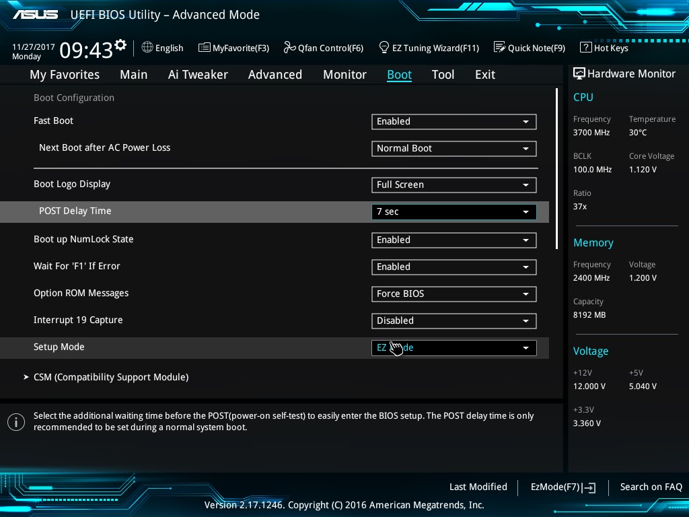
Task: Select the Boot tab
Action: click(x=400, y=75)
